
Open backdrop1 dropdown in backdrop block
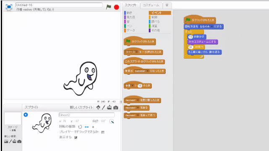click(x=142, y=71)
